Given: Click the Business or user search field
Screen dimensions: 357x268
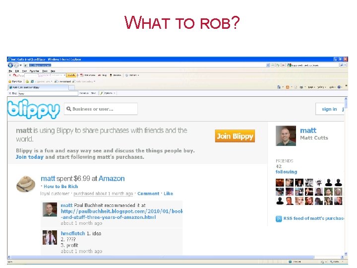Looking at the screenshot, I should click(x=101, y=109).
